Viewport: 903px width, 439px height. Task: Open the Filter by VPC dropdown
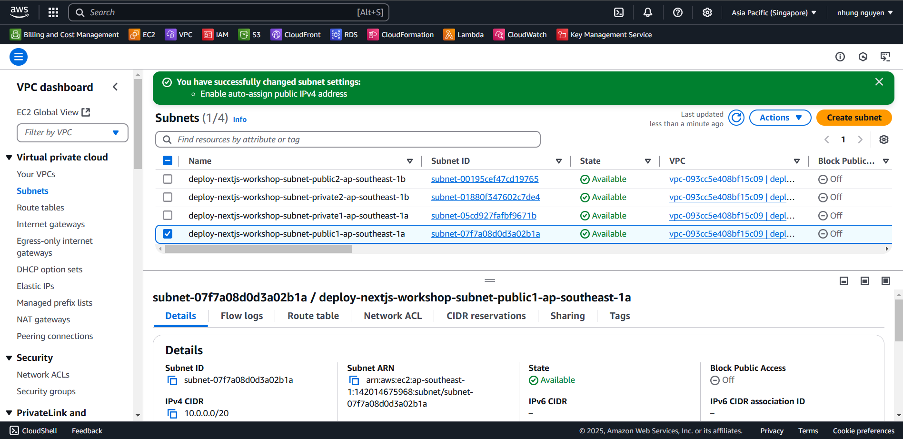tap(72, 132)
